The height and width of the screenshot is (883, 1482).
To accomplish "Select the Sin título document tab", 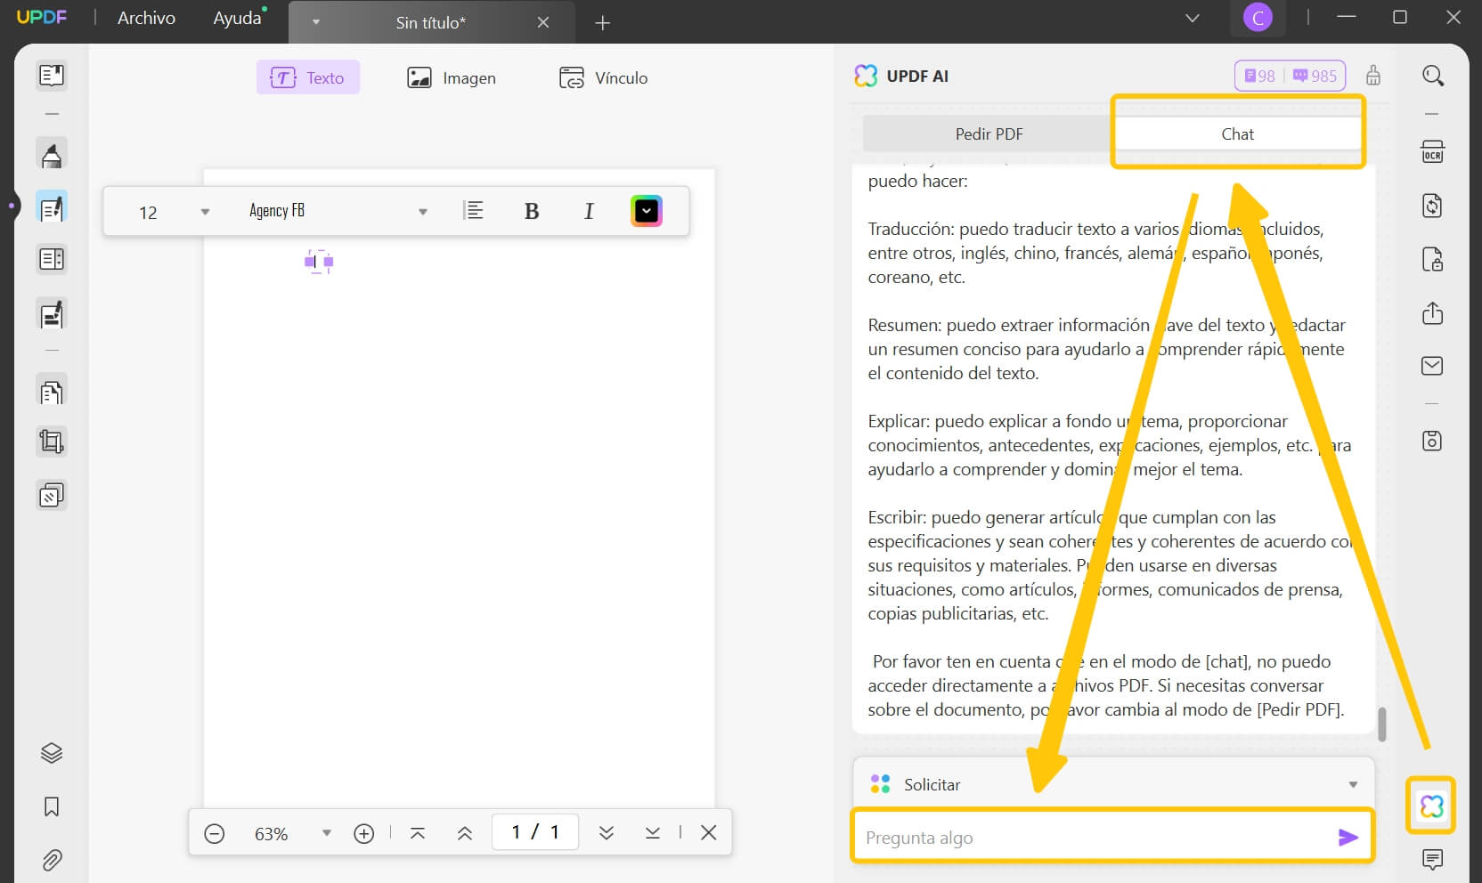I will tap(431, 23).
